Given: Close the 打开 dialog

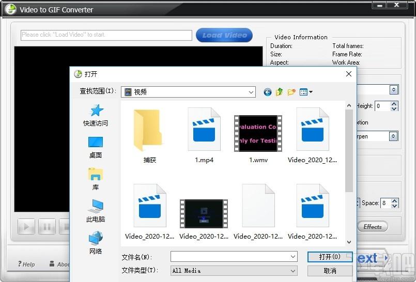Looking at the screenshot, I should [349, 74].
